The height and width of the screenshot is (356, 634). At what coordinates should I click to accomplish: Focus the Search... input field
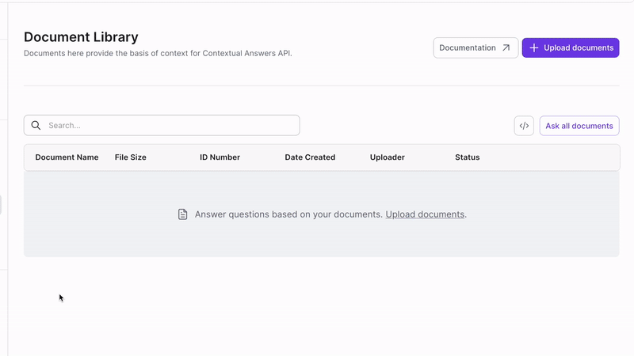click(x=162, y=126)
